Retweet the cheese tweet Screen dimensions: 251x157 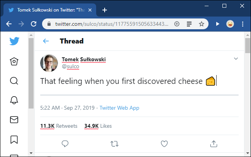pos(115,144)
